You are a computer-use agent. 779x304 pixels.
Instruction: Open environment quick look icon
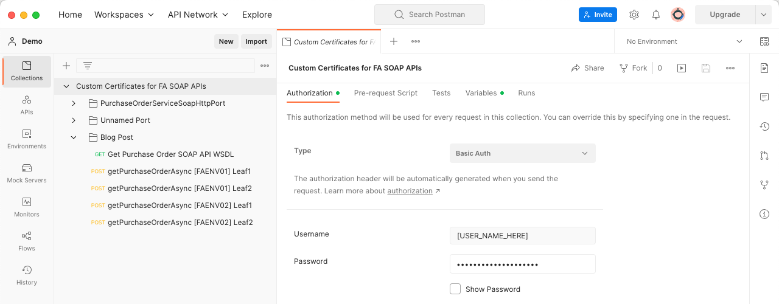[x=764, y=41]
